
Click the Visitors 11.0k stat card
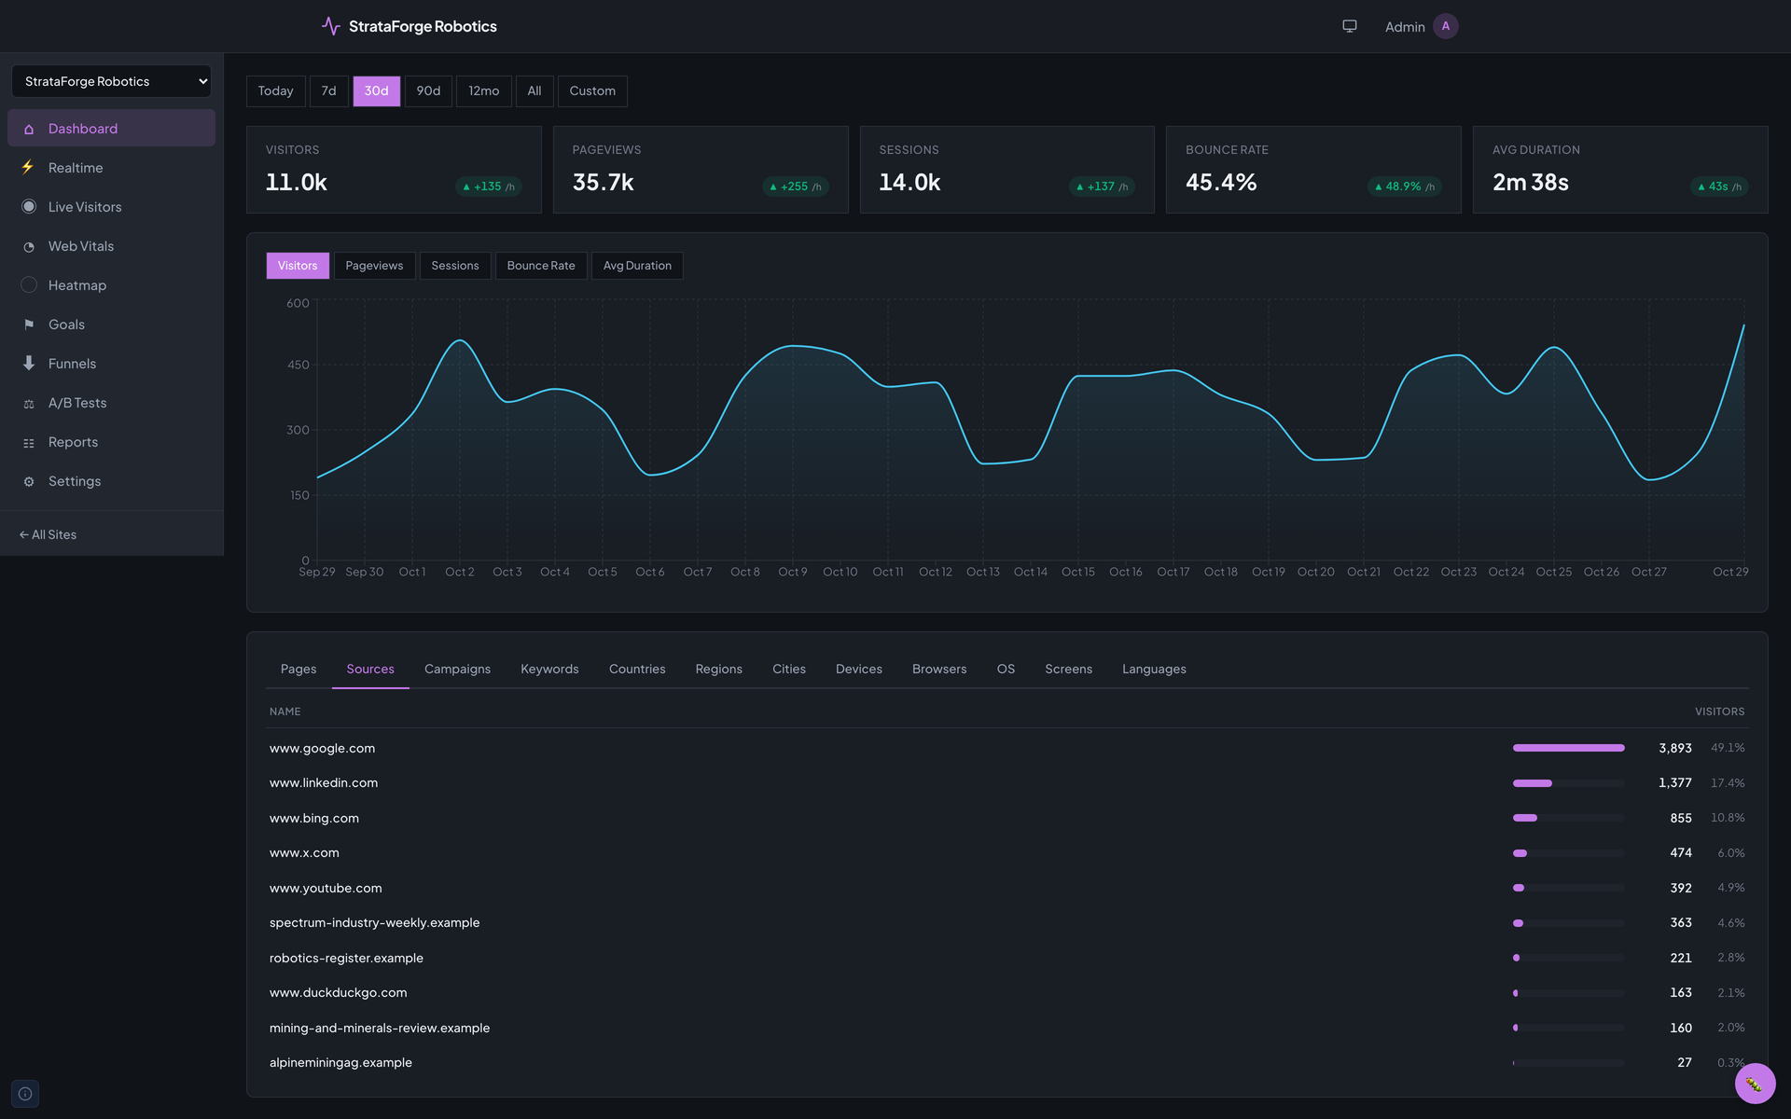click(394, 170)
